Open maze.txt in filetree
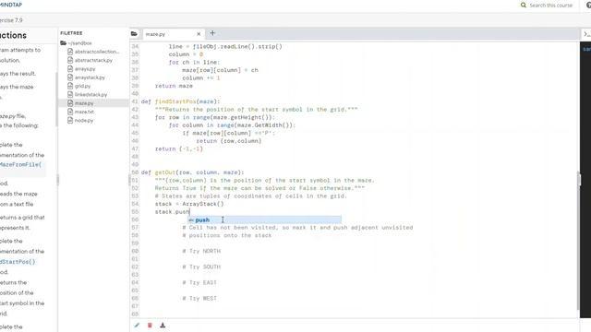 coord(84,112)
